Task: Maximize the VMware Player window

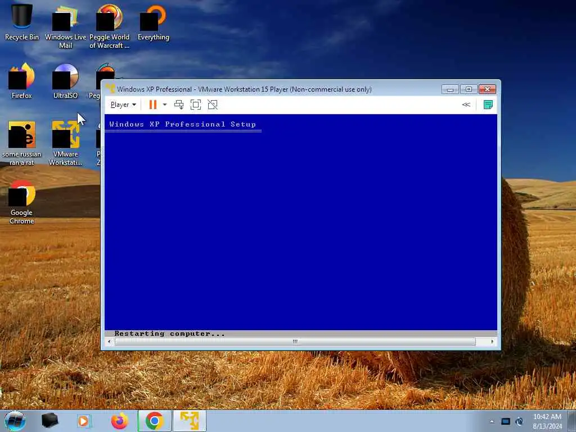Action: [469, 89]
